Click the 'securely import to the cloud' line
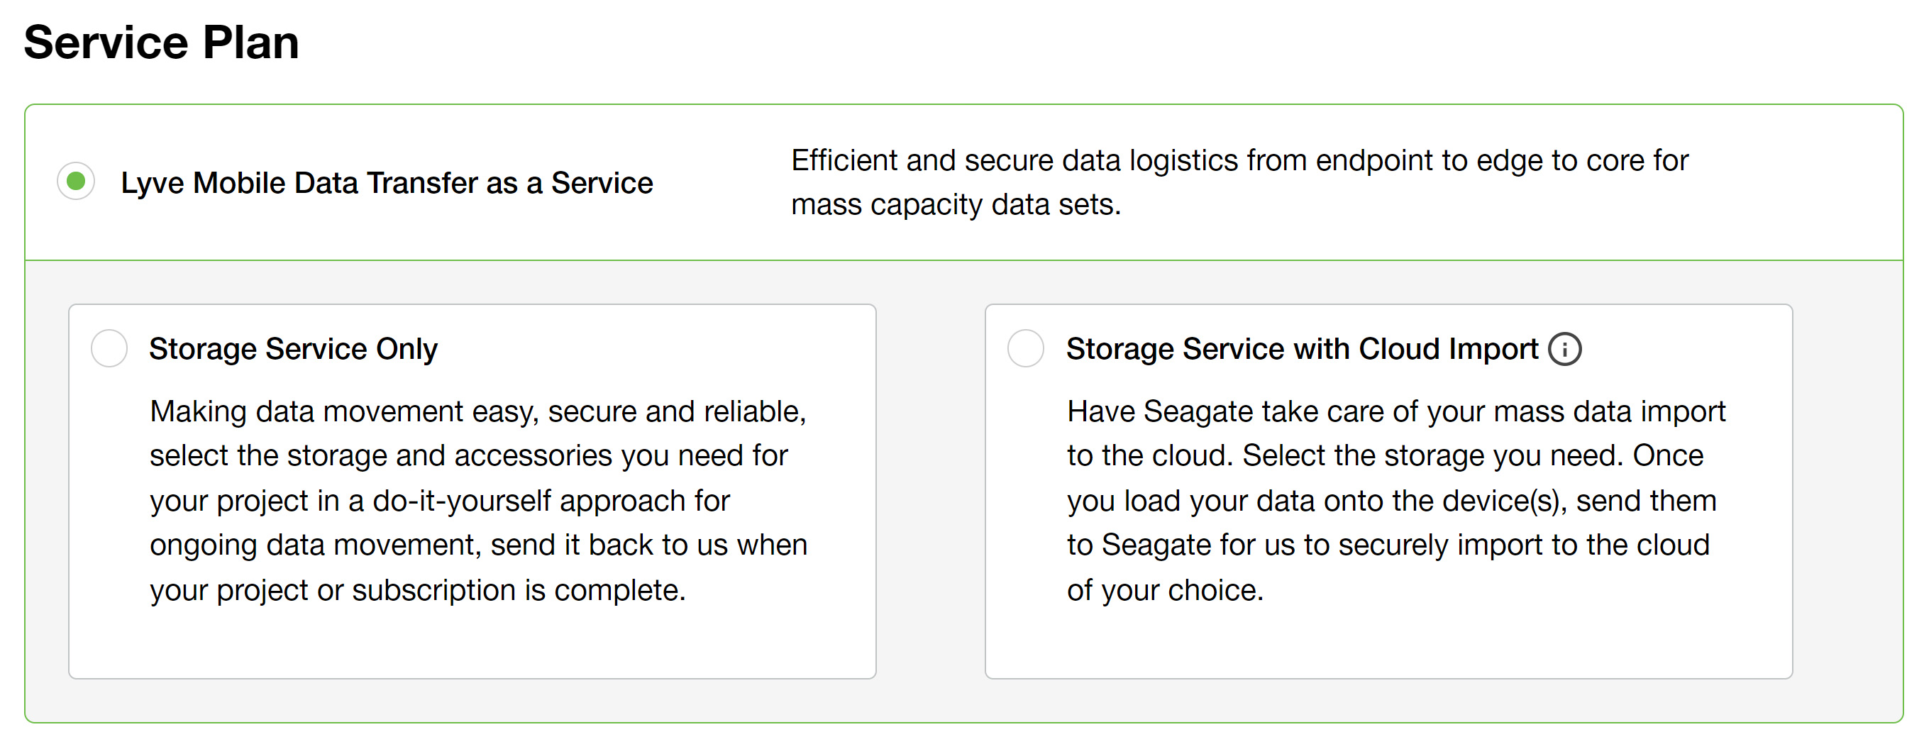The width and height of the screenshot is (1924, 749). pos(1388,545)
